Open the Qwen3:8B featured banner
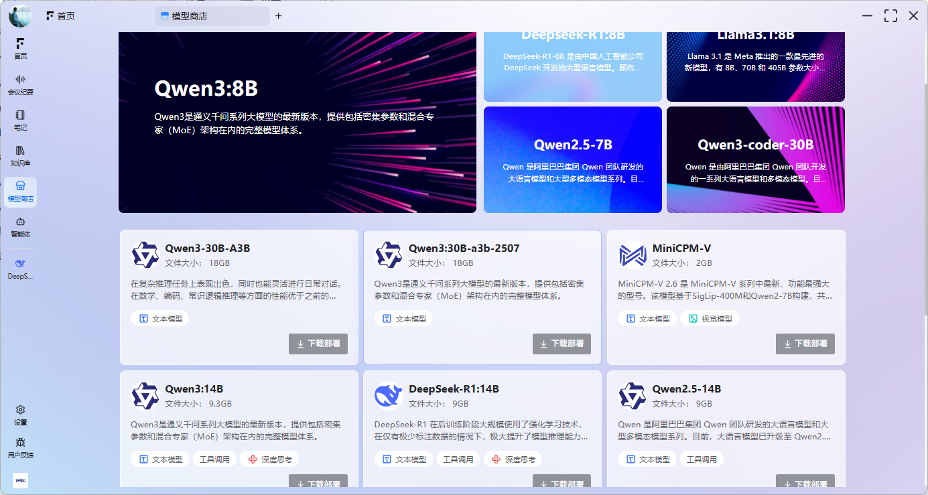 pyautogui.click(x=297, y=122)
